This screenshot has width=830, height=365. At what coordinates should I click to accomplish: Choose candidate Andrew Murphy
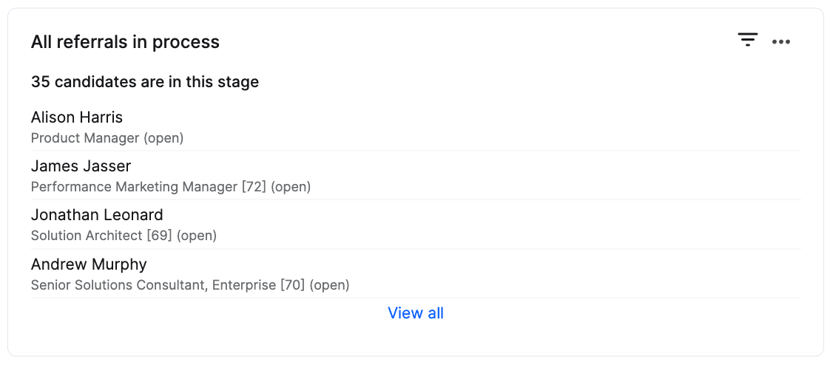point(89,265)
